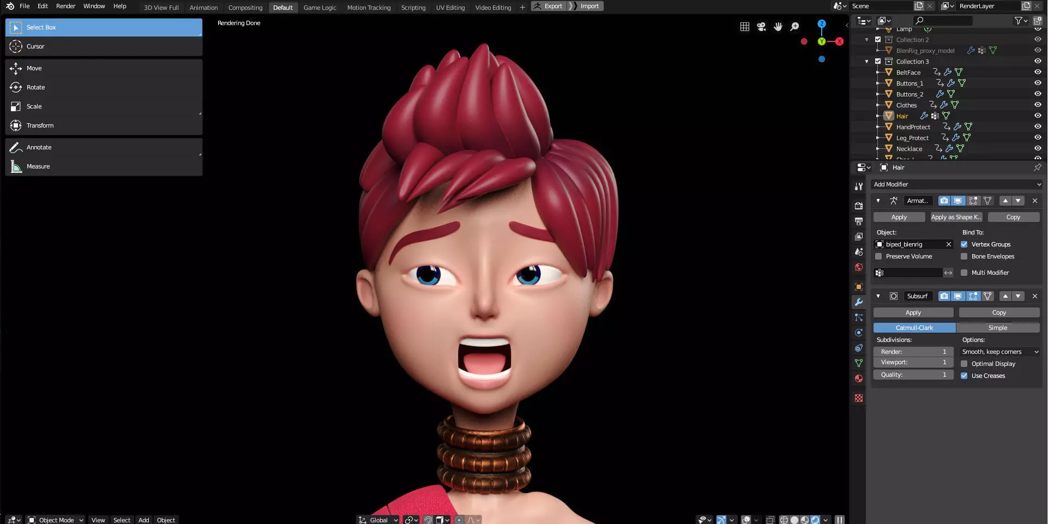1048x524 pixels.
Task: Open the Particles properties tab
Action: [x=859, y=317]
